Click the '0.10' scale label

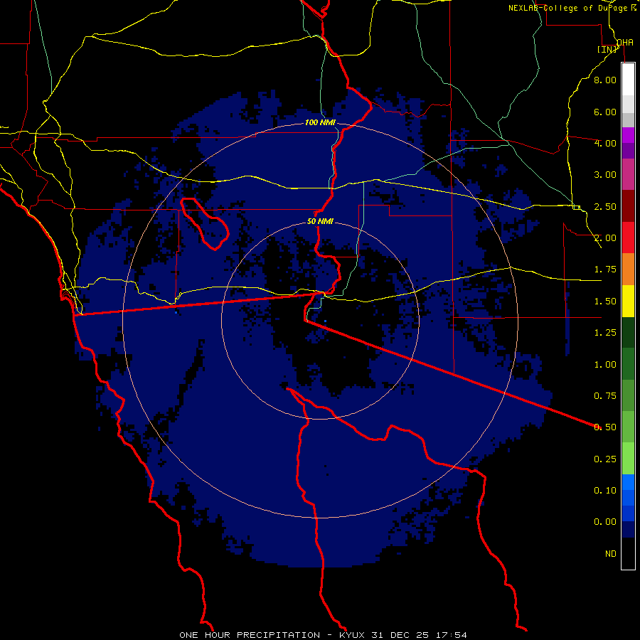pyautogui.click(x=605, y=491)
